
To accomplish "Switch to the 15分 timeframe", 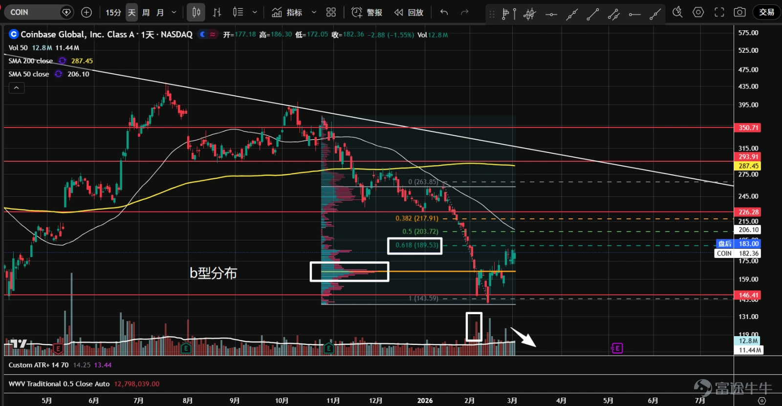I will tap(113, 12).
